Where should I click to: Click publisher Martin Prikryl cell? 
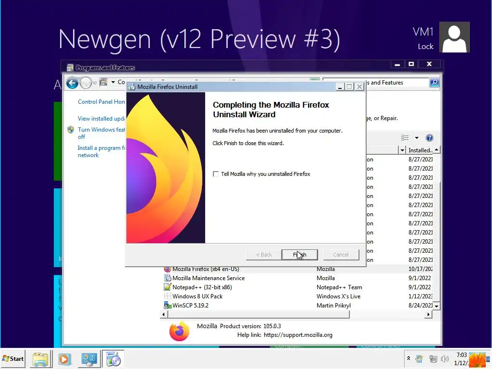(x=333, y=305)
